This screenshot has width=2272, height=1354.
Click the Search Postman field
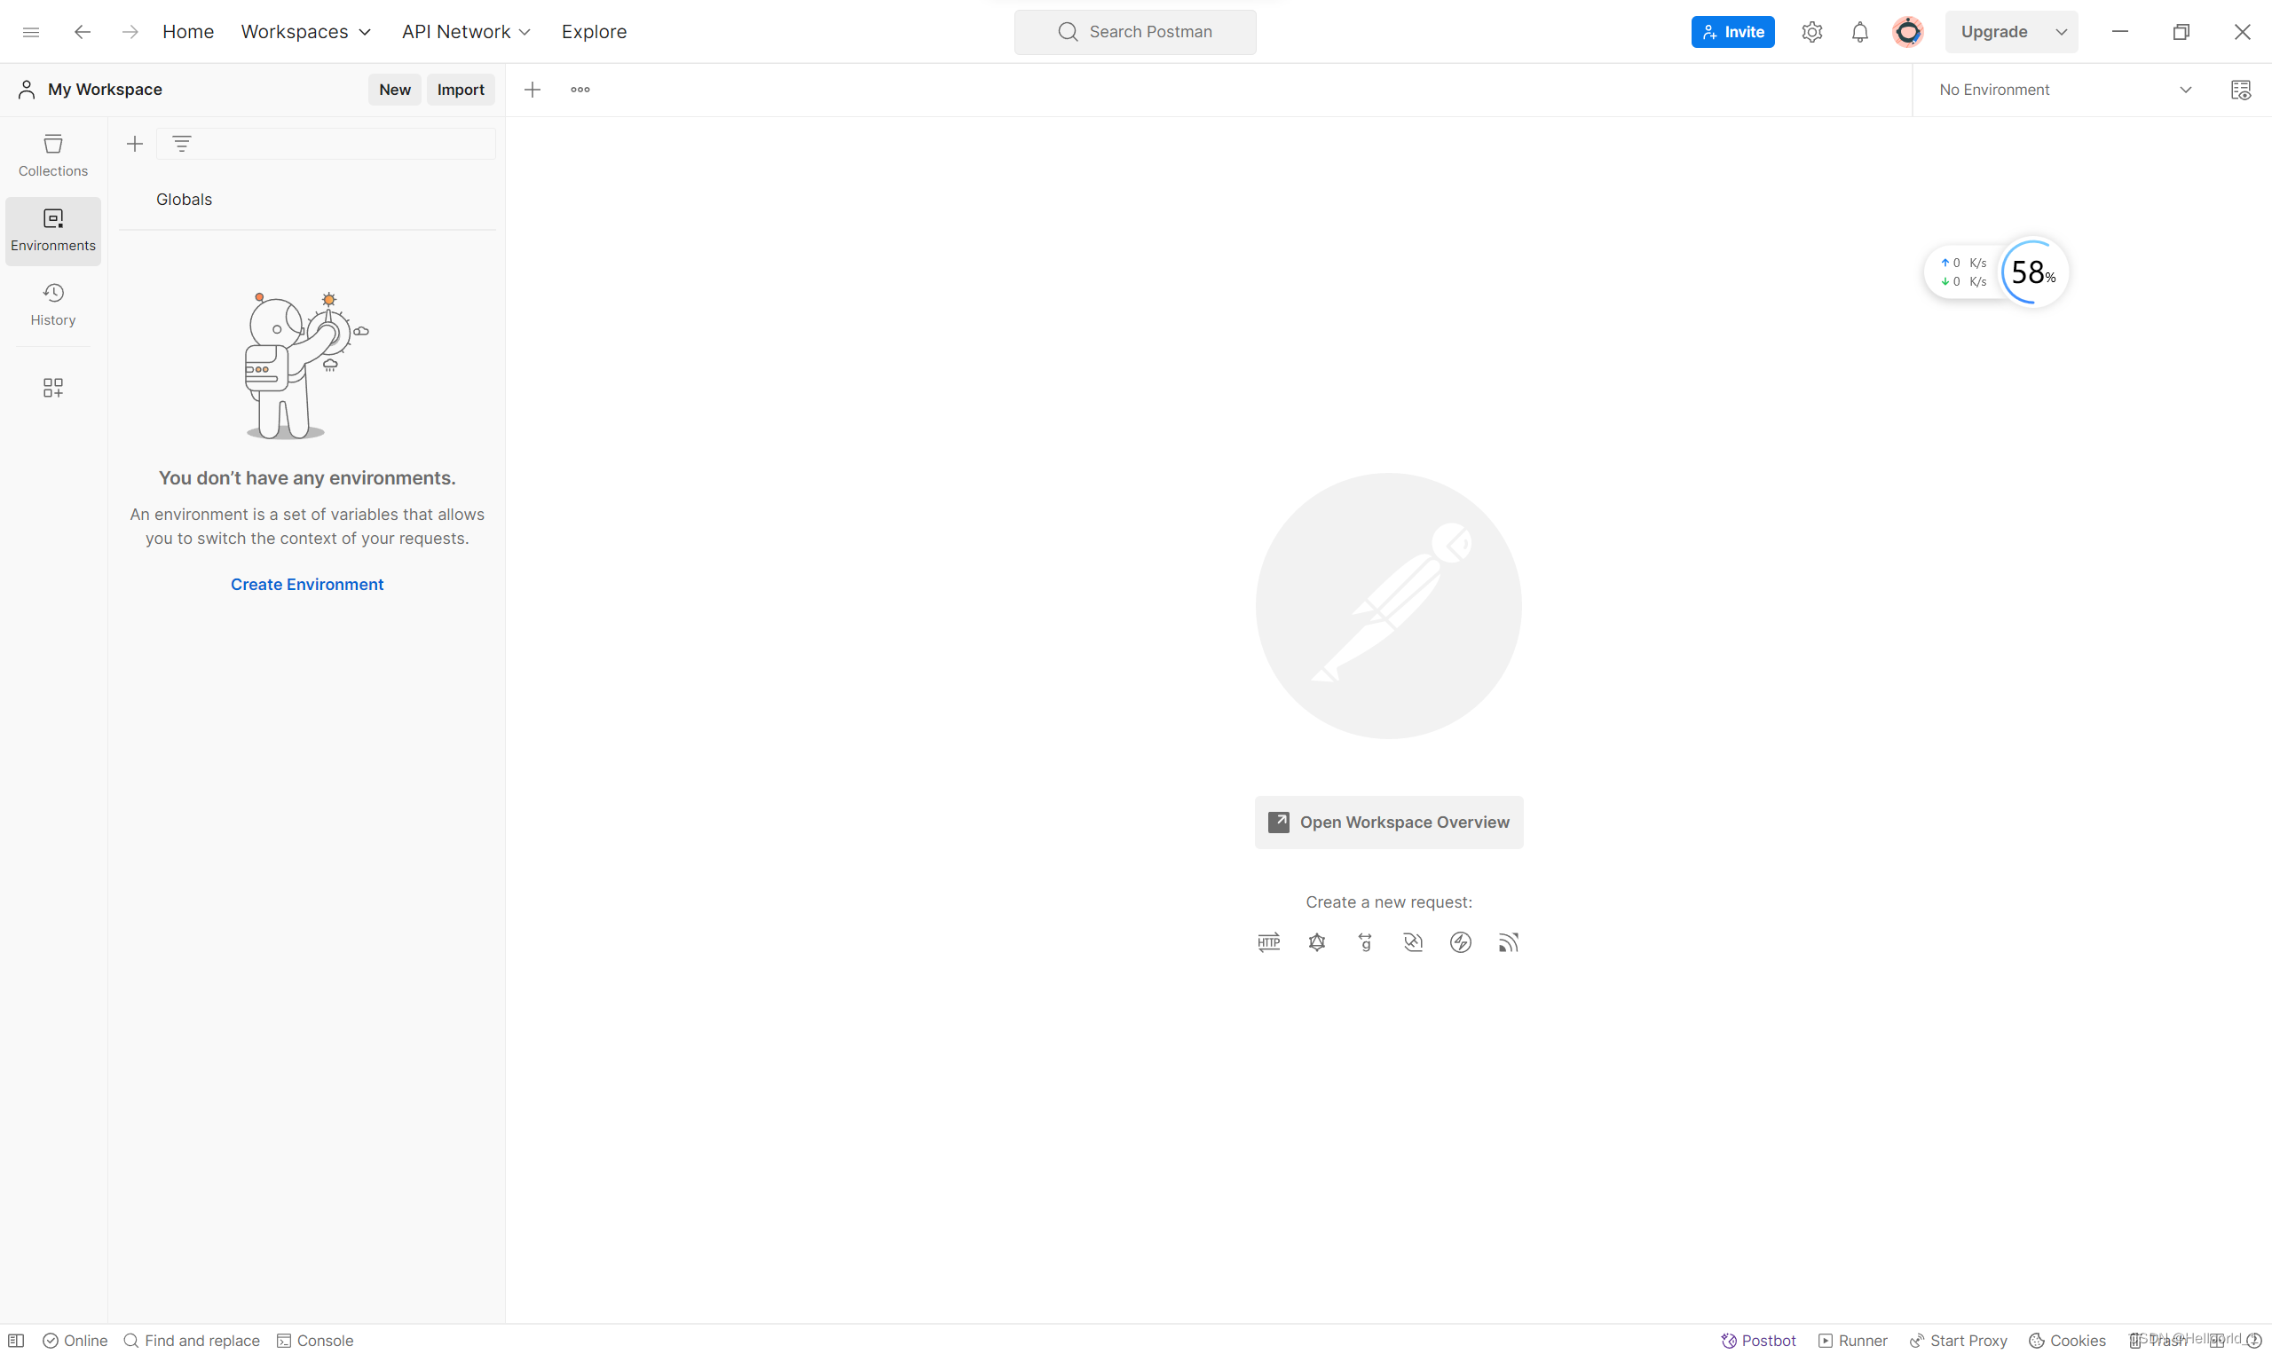pyautogui.click(x=1135, y=32)
